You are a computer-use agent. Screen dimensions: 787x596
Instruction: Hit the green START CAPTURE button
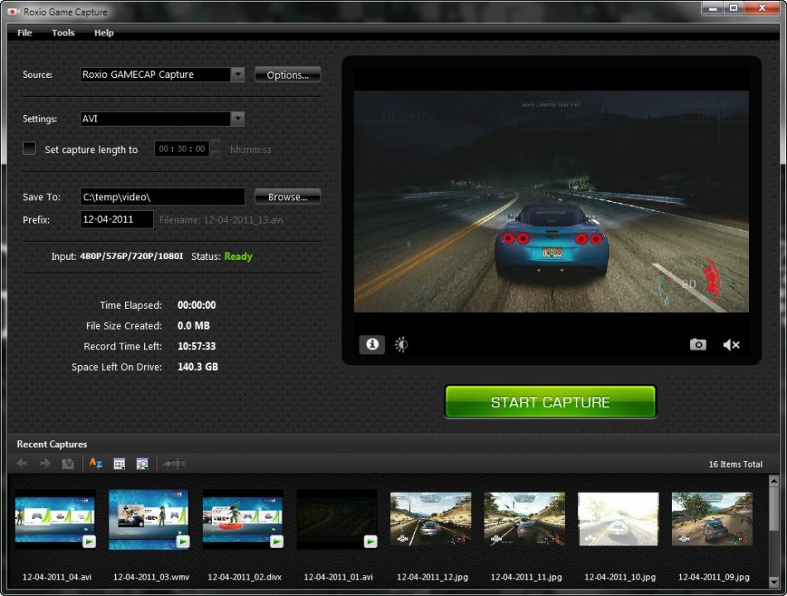click(x=550, y=401)
